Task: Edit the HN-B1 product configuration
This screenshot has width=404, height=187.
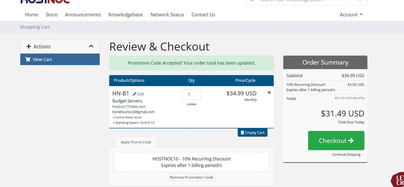Action: click(x=138, y=94)
